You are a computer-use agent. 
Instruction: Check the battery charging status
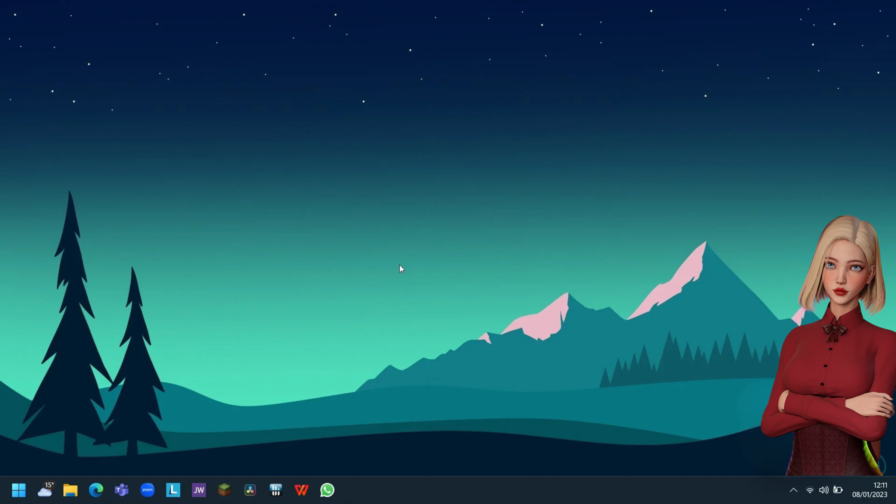(838, 490)
